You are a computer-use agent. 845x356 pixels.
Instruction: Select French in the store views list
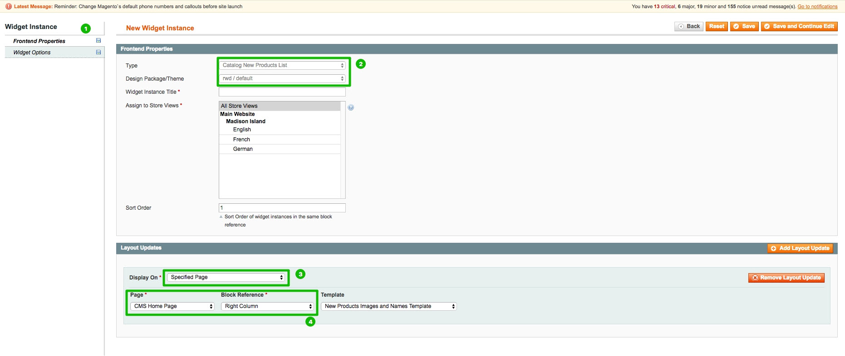point(241,140)
